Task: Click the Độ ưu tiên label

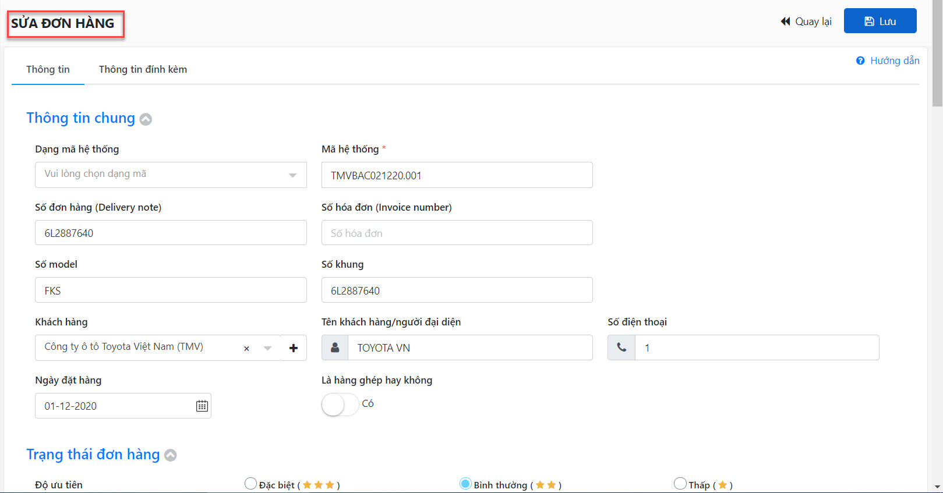Action: point(59,485)
